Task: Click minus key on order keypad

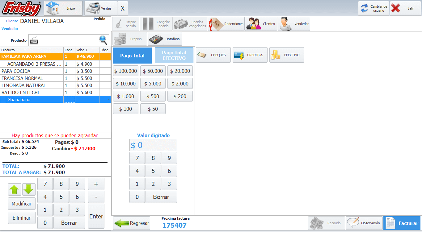Action: [96, 197]
